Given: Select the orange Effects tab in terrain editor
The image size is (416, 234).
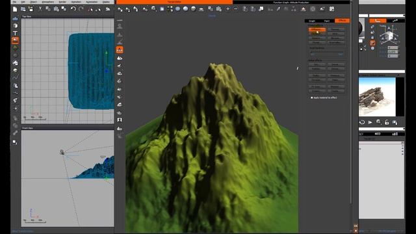Looking at the screenshot, I should 342,21.
